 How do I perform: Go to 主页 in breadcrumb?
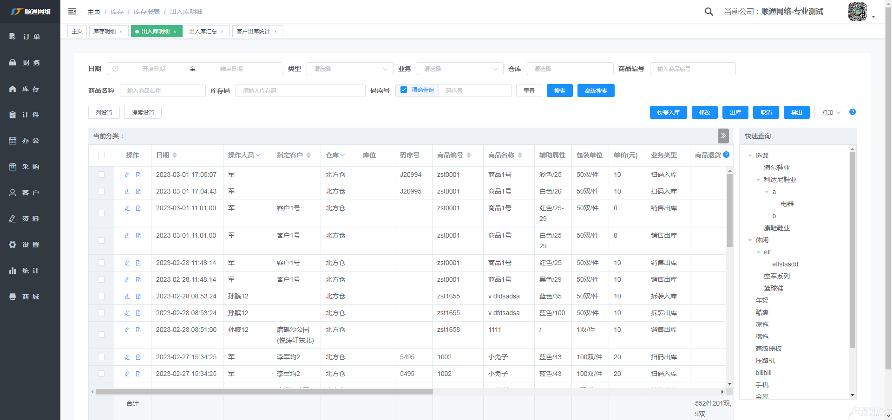[94, 12]
